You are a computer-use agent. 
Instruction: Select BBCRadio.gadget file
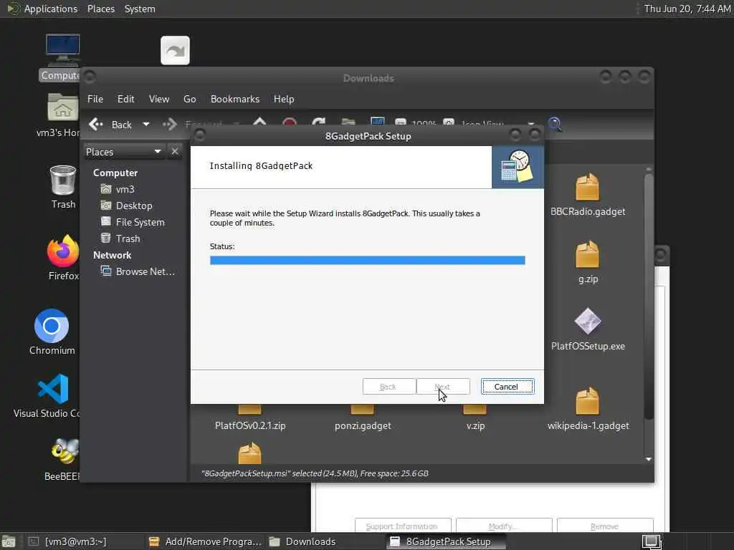pyautogui.click(x=588, y=195)
